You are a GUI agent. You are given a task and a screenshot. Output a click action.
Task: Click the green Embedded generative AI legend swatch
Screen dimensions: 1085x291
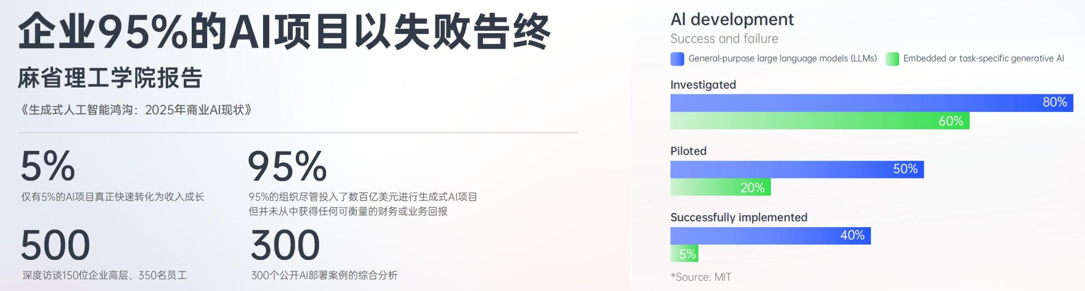892,59
